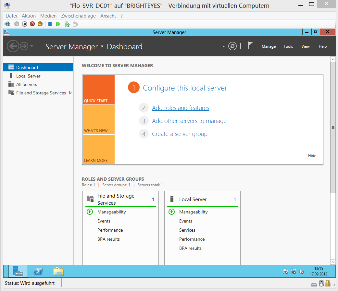Open the Tasks dropdown beside the refresh icon

point(224,47)
